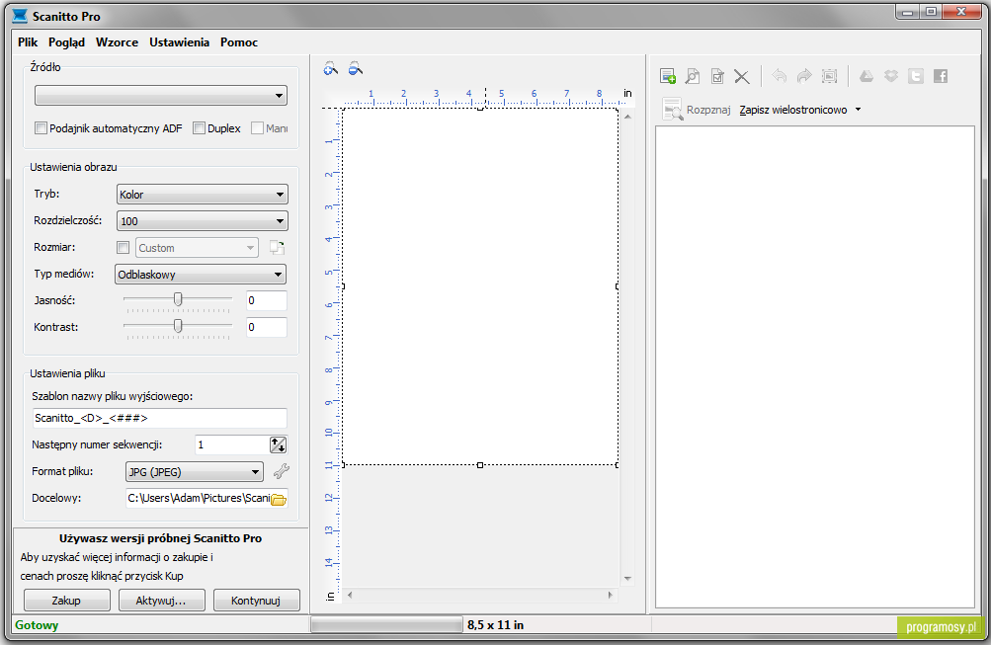
Task: Click the scan new page icon
Action: coord(667,76)
